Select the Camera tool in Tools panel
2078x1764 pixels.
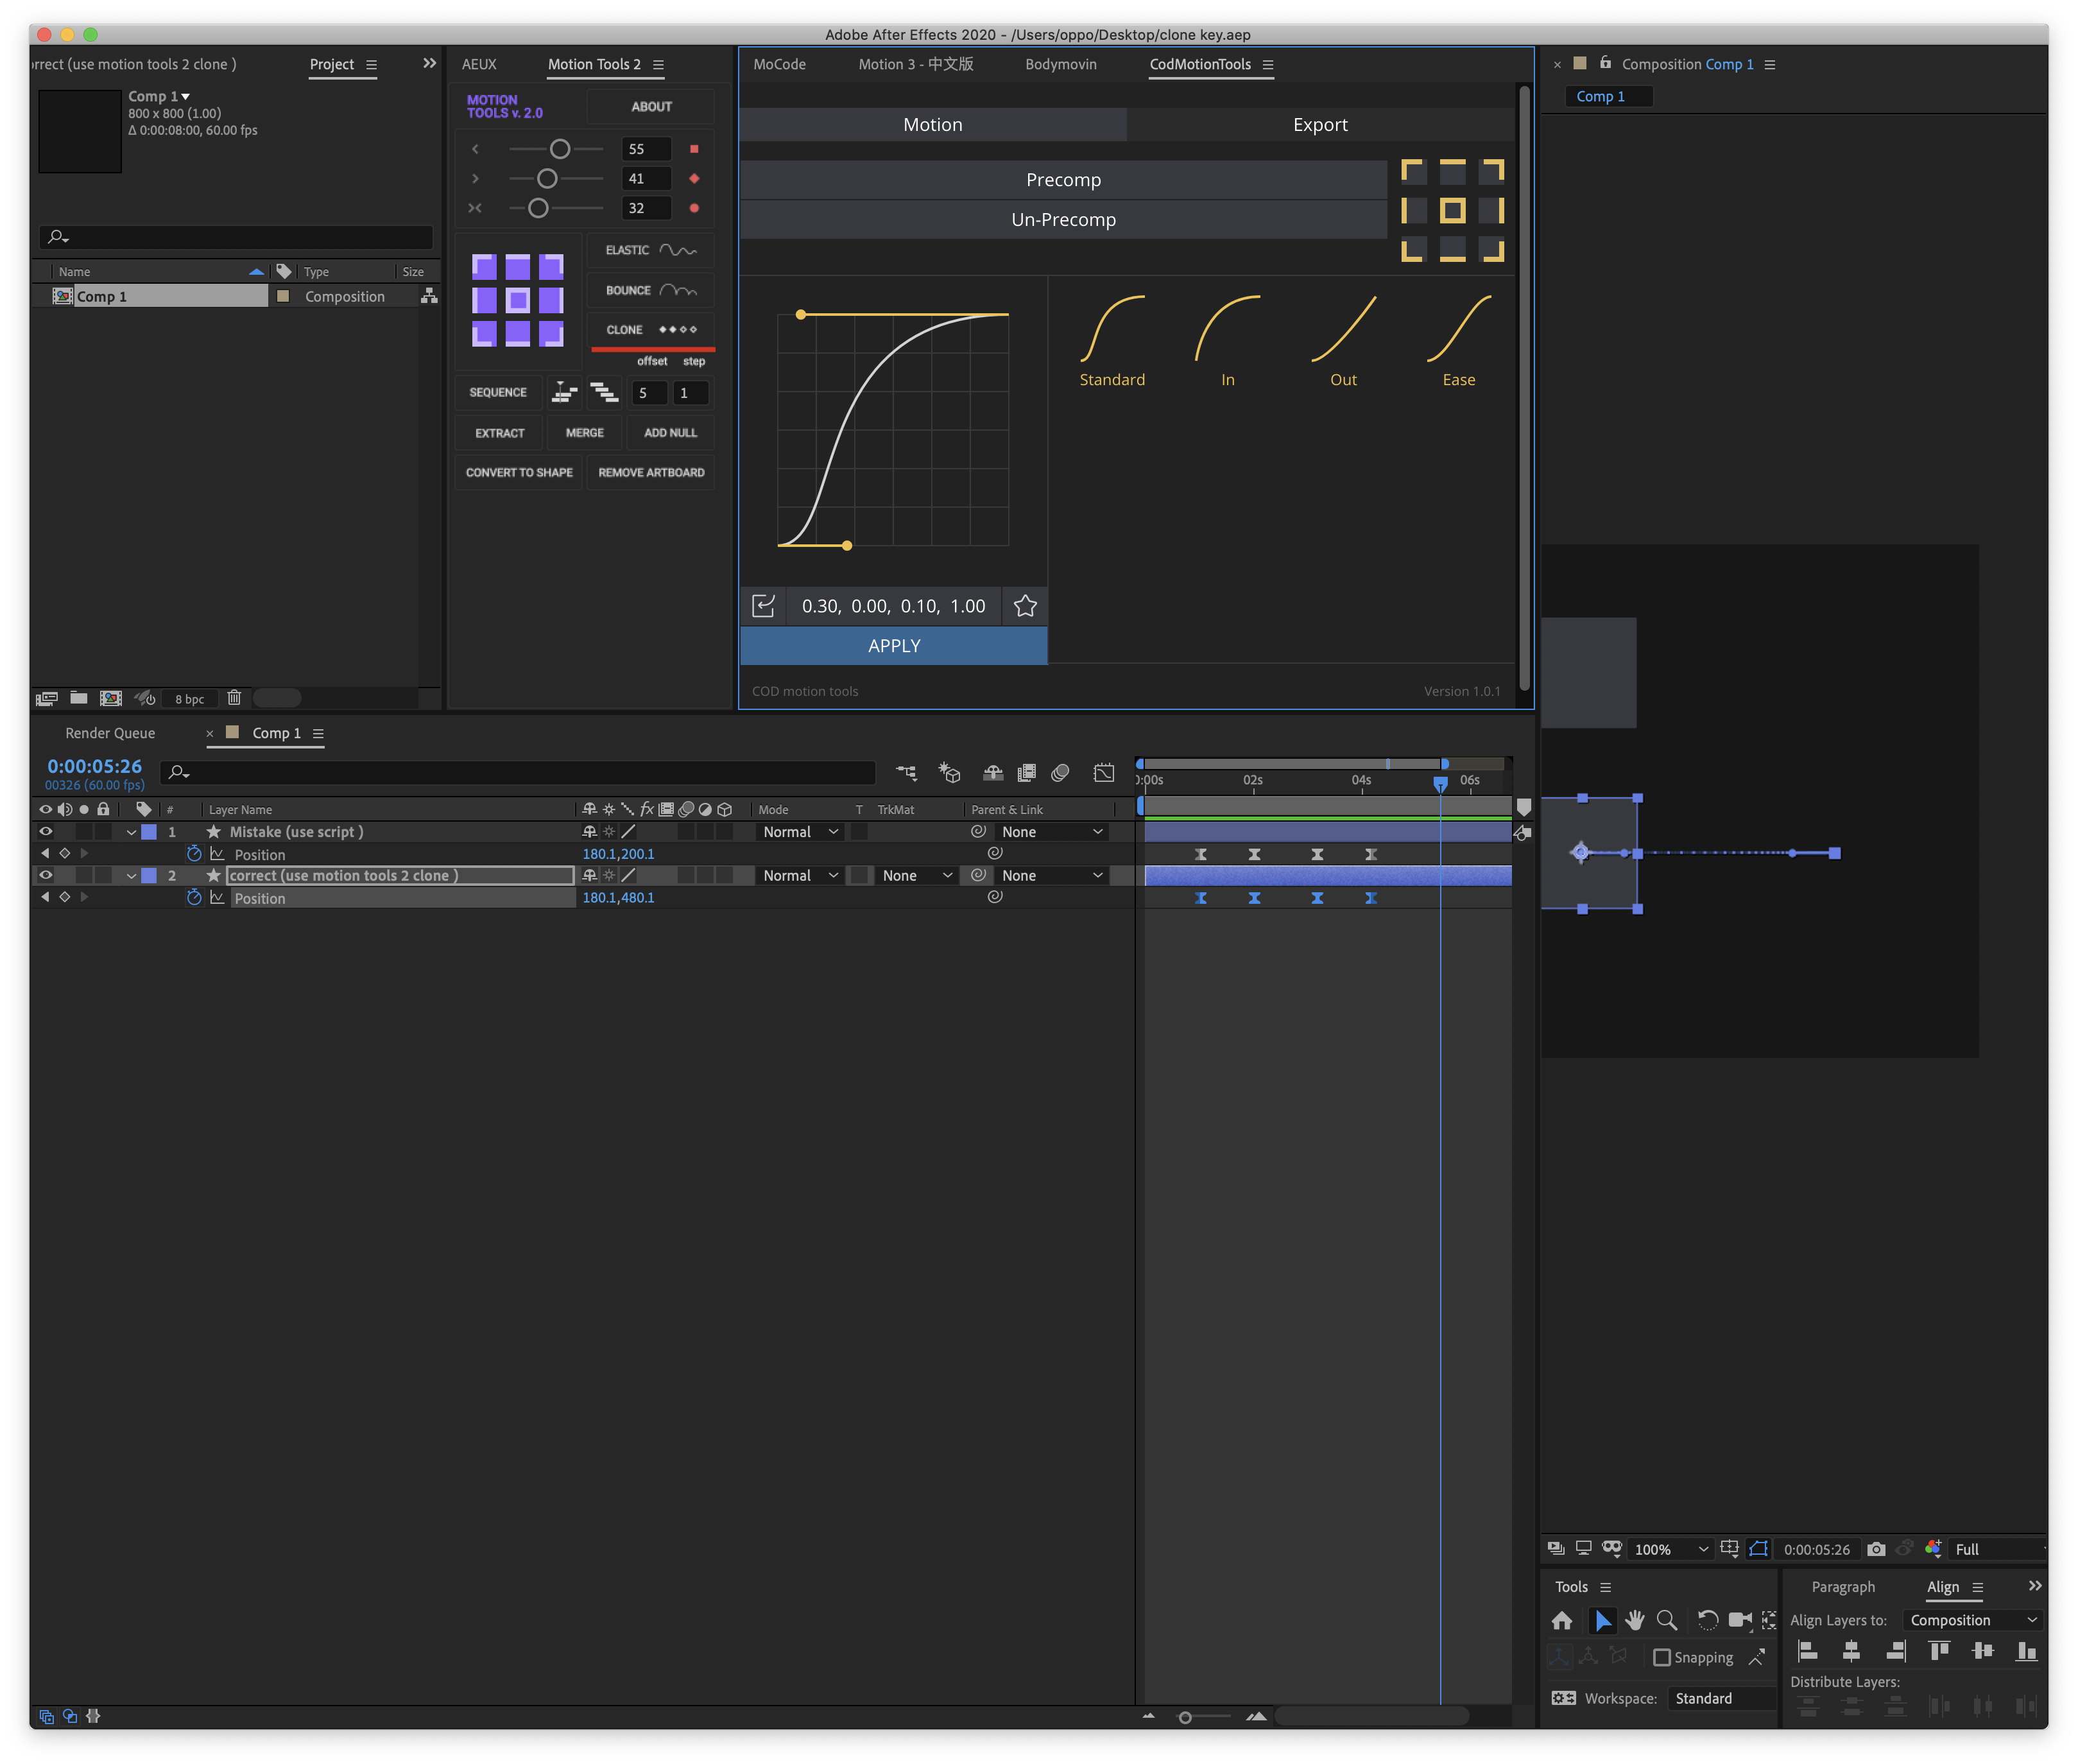click(x=1739, y=1620)
